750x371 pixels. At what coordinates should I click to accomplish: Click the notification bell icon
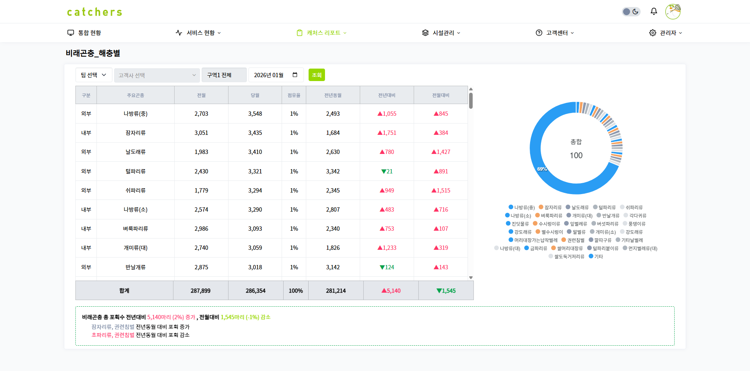pos(654,11)
